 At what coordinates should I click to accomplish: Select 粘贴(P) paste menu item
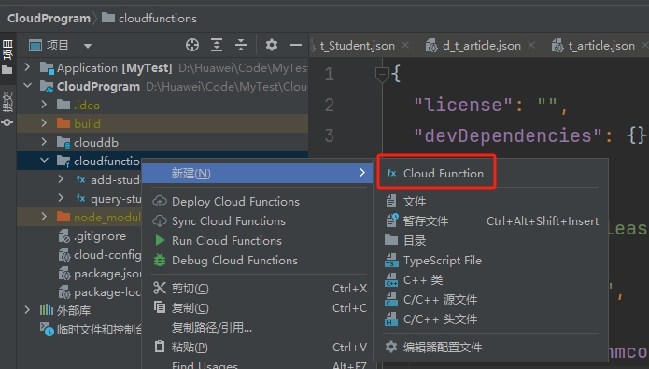257,348
